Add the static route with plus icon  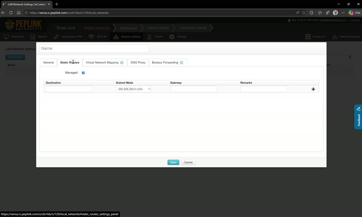click(x=313, y=89)
